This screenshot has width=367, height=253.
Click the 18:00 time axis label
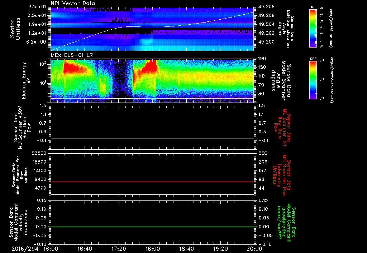(x=153, y=249)
